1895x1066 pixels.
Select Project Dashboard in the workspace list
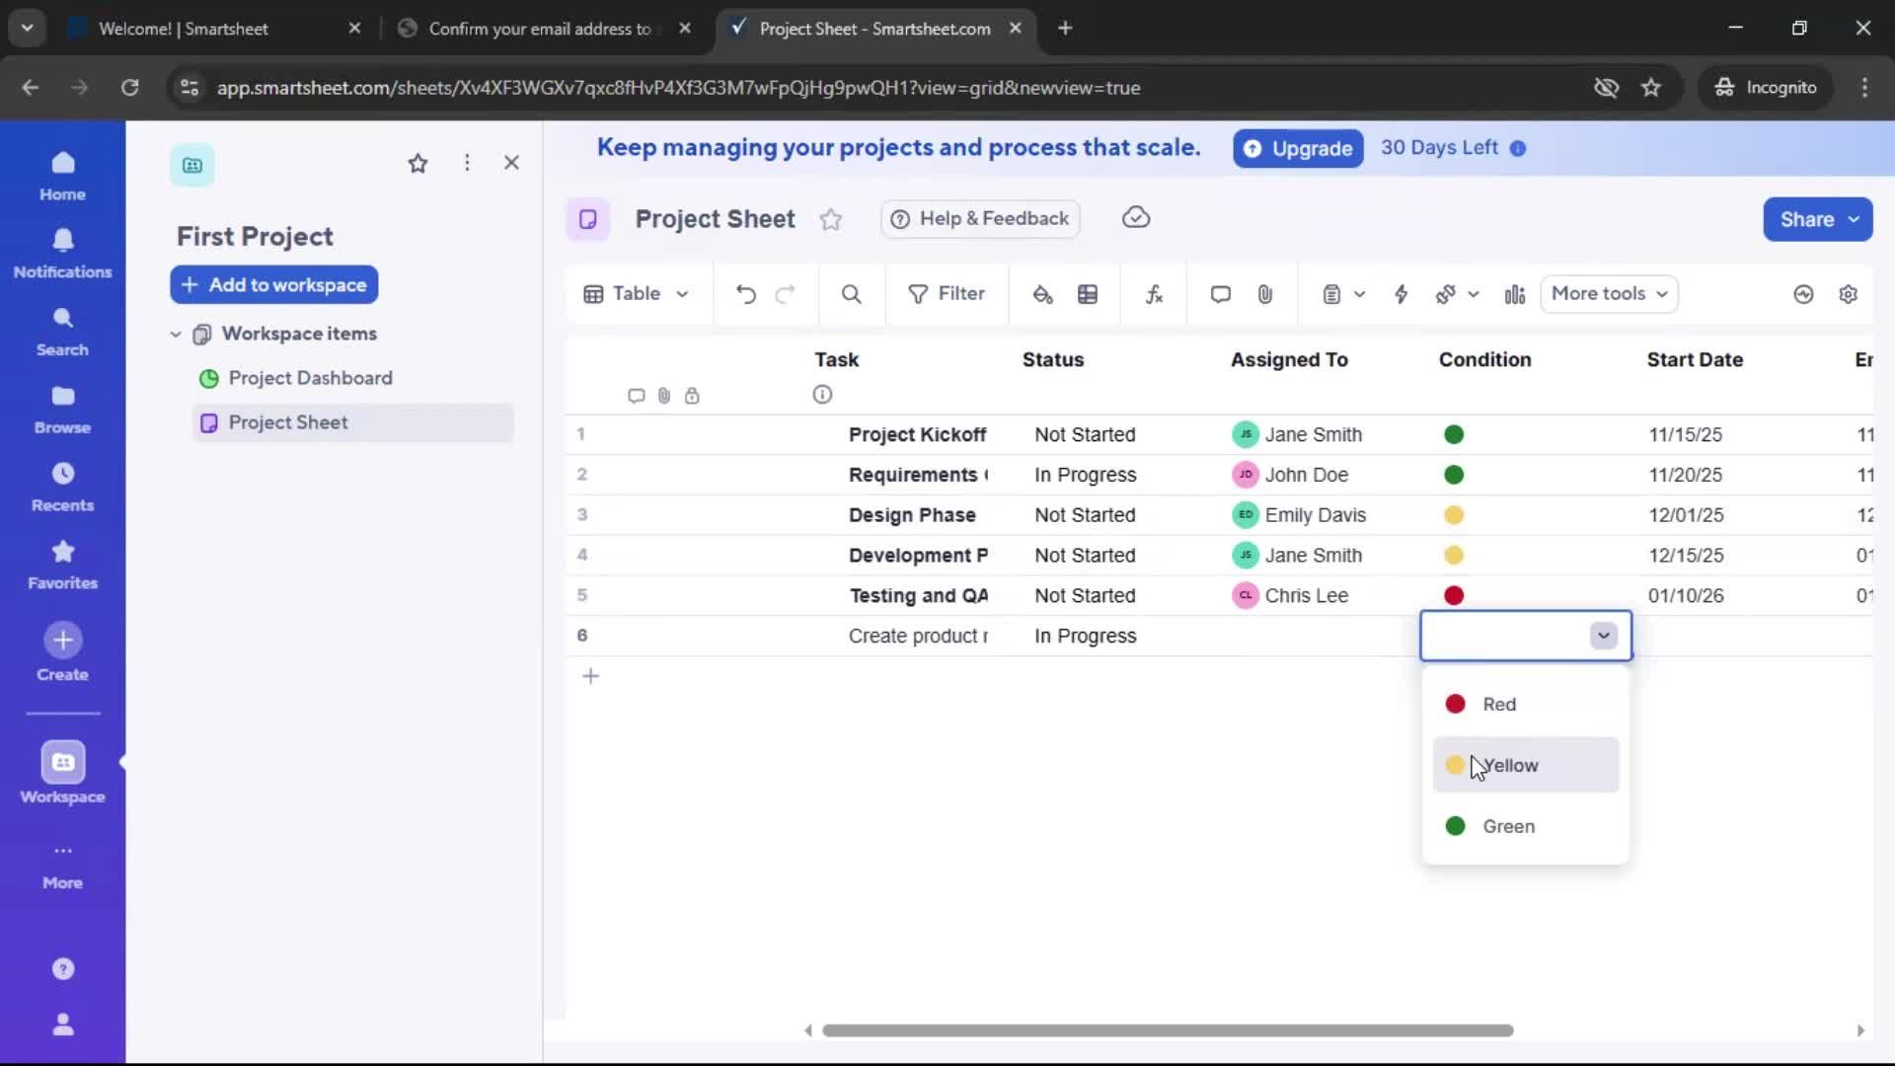click(x=310, y=378)
